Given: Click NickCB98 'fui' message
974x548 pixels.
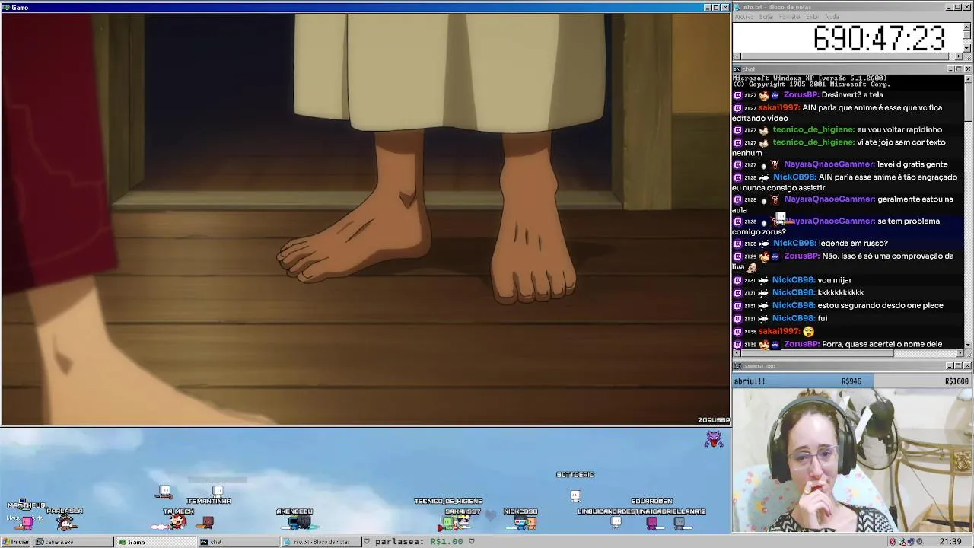Looking at the screenshot, I should (x=823, y=319).
